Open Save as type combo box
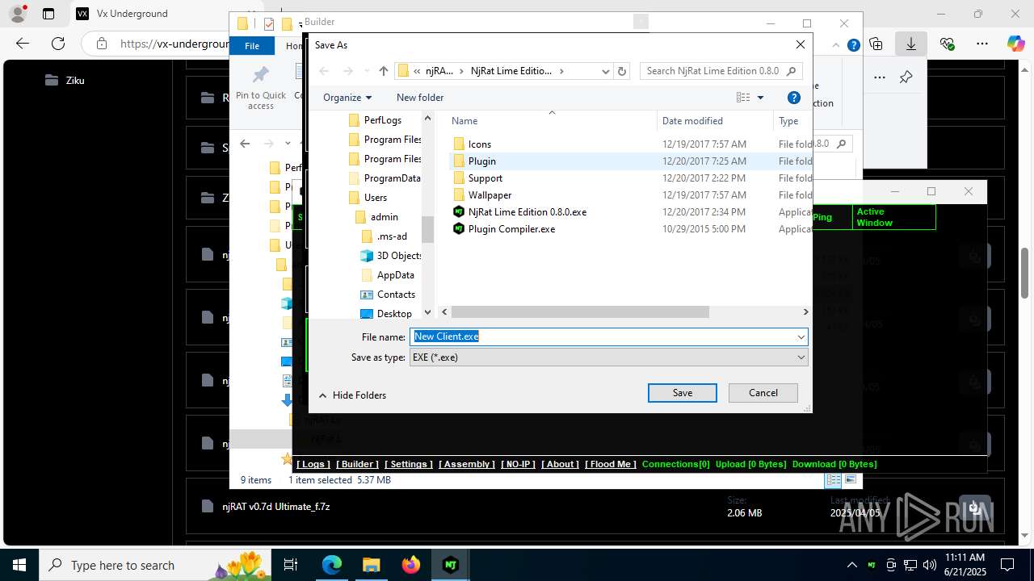This screenshot has height=581, width=1034. pyautogui.click(x=609, y=357)
